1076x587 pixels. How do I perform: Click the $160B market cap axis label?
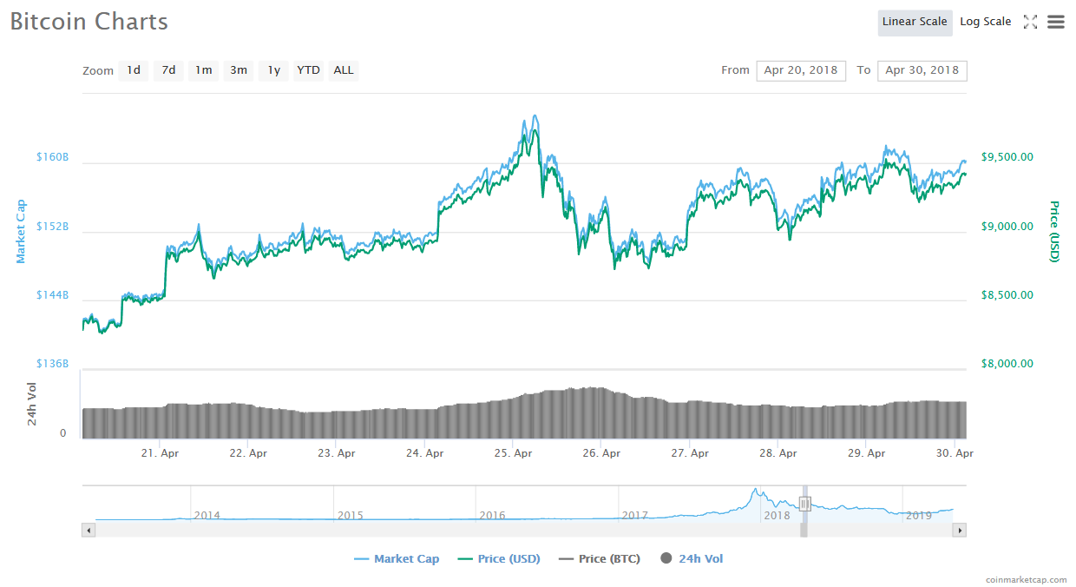[x=52, y=157]
